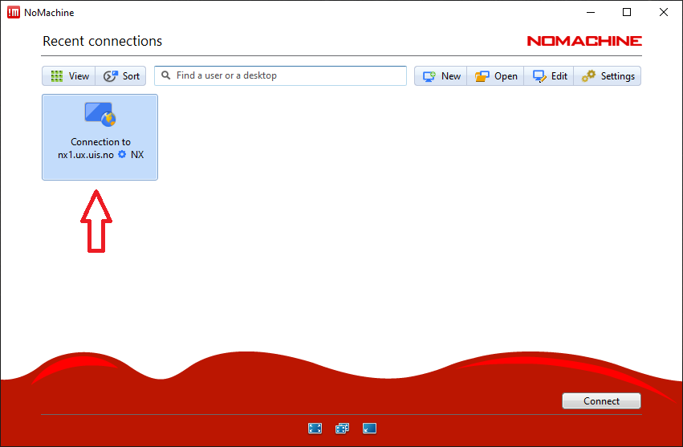The width and height of the screenshot is (683, 447).
Task: Open the View options button
Action: [x=69, y=75]
